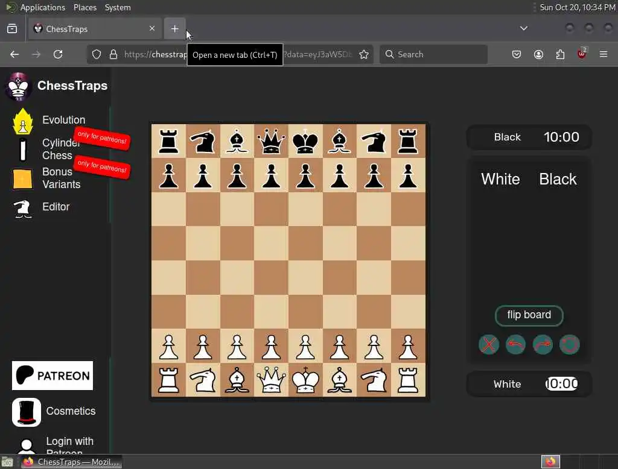Reload the current page
Image resolution: width=618 pixels, height=469 pixels.
(58, 54)
